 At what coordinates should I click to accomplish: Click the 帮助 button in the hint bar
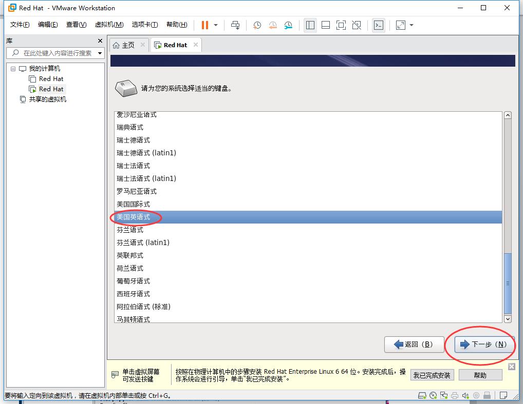click(480, 375)
